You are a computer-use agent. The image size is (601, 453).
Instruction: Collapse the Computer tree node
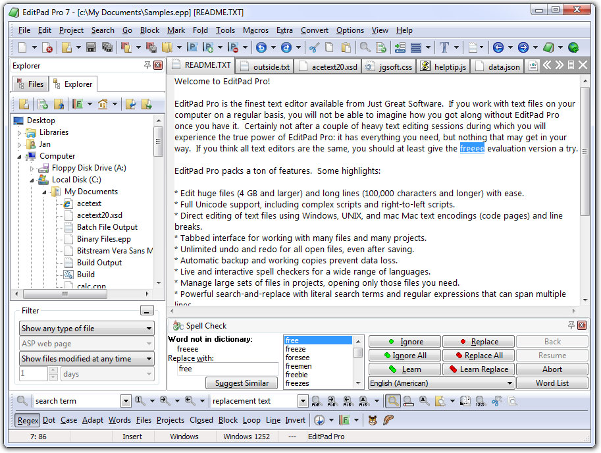[19, 156]
